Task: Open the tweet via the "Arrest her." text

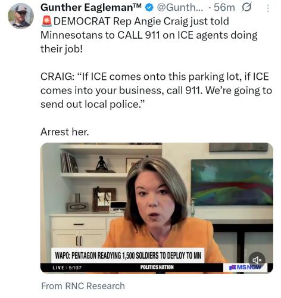Action: pyautogui.click(x=65, y=132)
